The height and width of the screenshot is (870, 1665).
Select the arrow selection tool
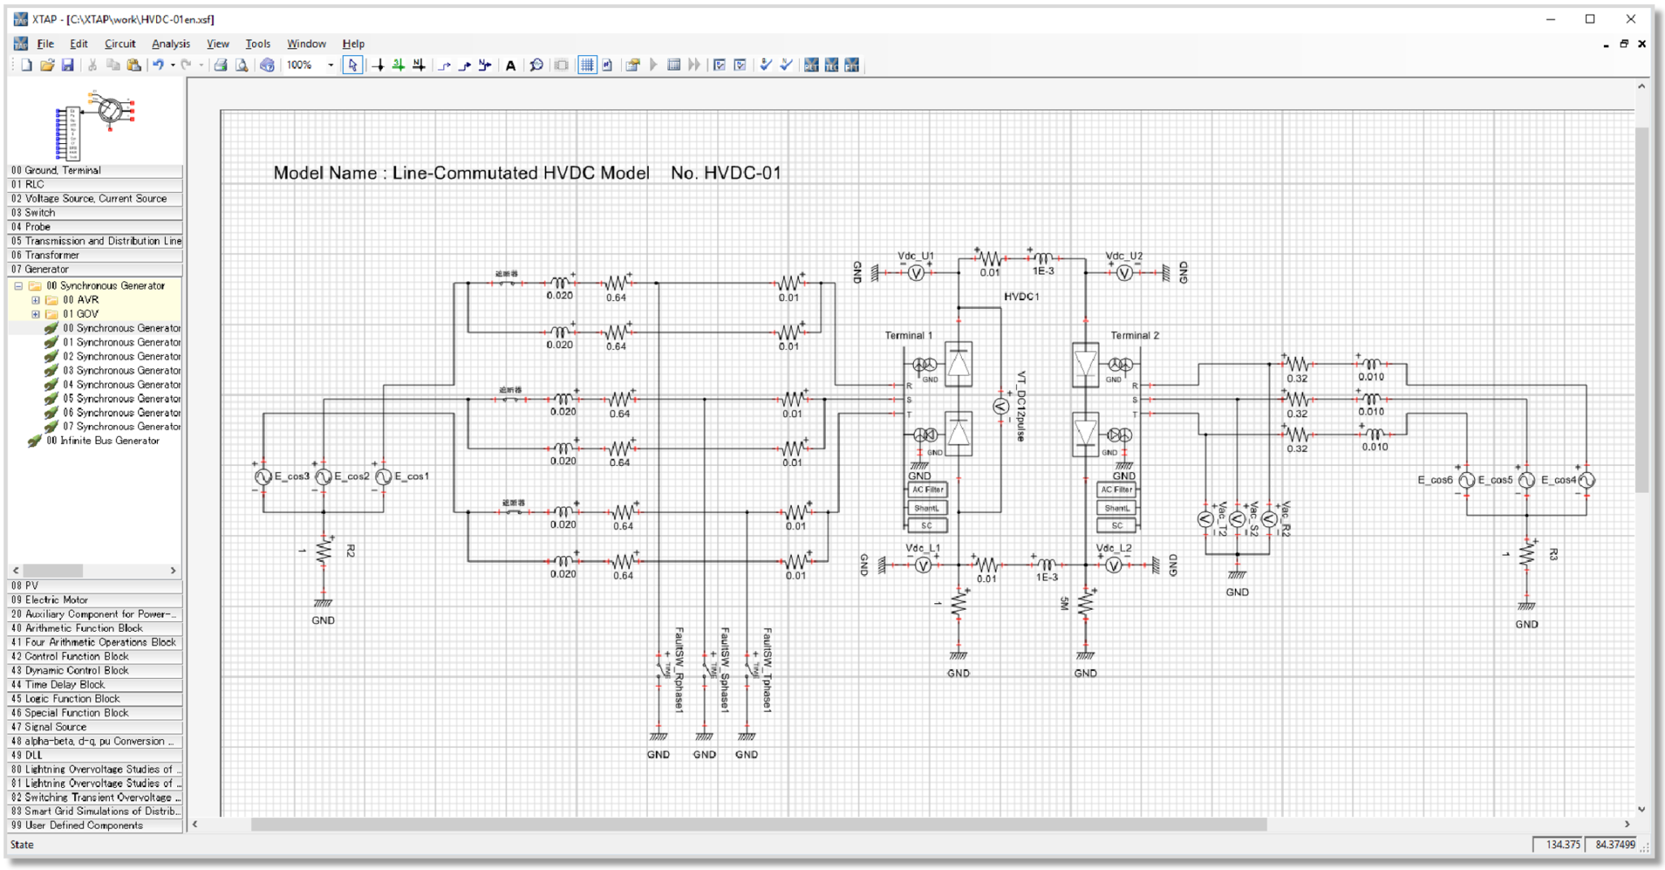coord(353,66)
